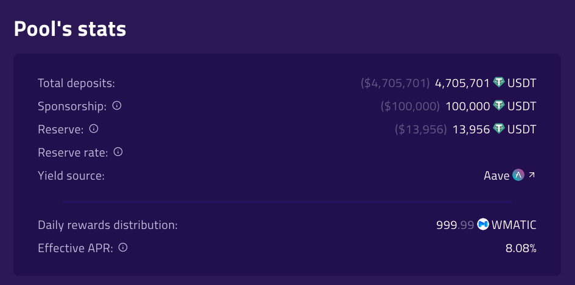This screenshot has width=575, height=285.
Task: Click the 100,000 sponsorship amount
Action: coord(467,107)
